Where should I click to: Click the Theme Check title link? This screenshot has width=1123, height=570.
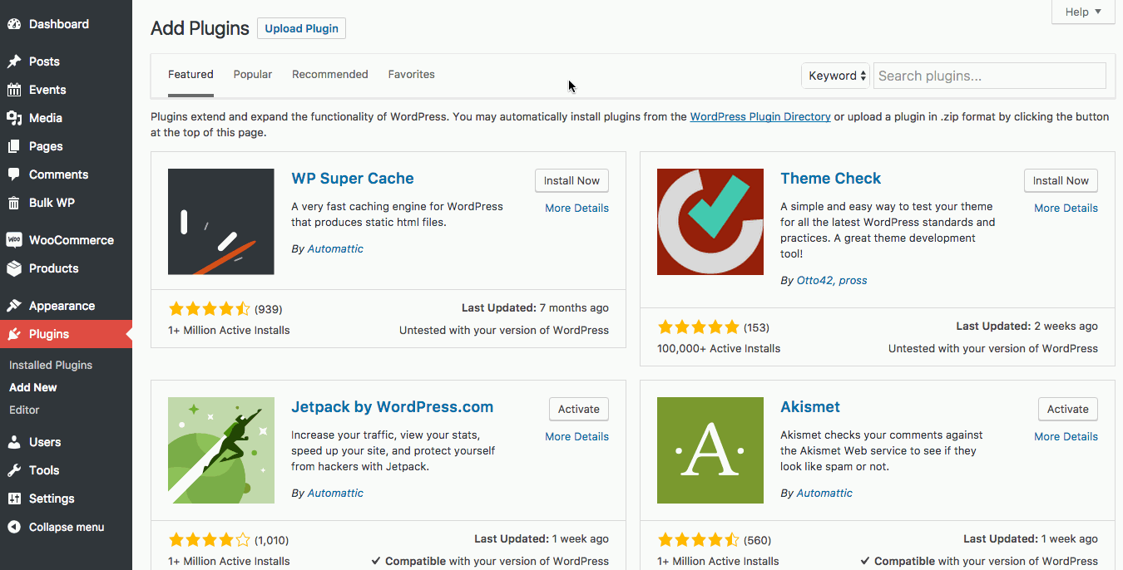pyautogui.click(x=831, y=179)
